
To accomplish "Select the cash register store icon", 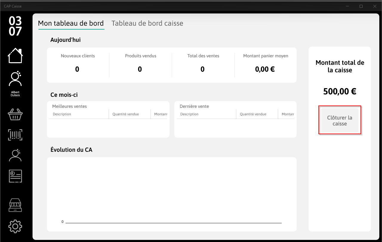I will pos(15,205).
